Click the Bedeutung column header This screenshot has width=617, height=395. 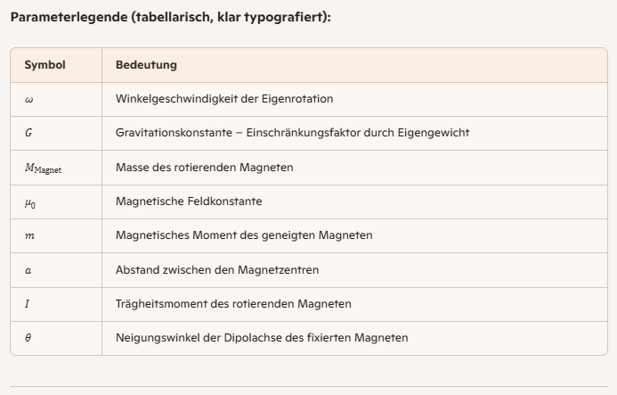(146, 65)
